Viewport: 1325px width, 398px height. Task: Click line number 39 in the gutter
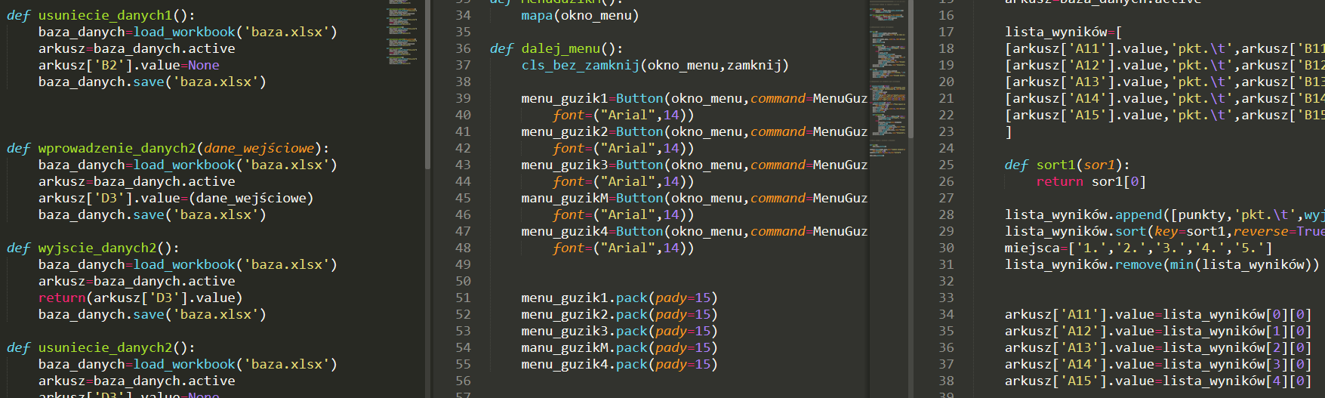pos(463,98)
